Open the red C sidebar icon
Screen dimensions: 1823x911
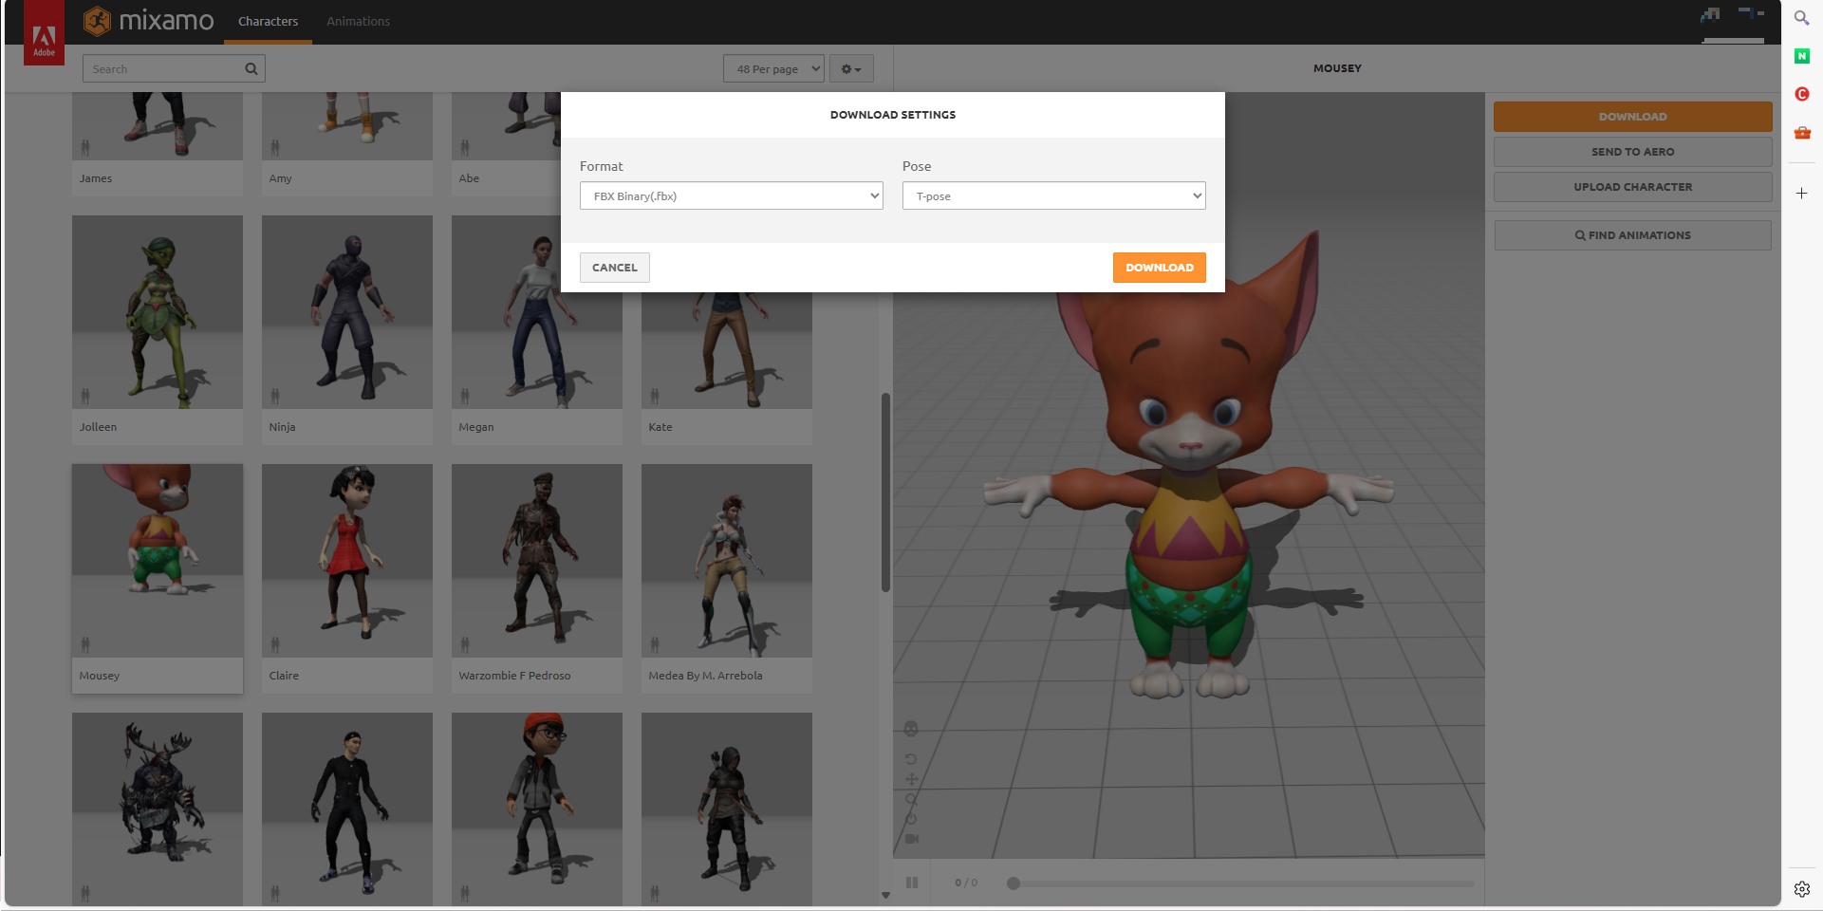1802,94
